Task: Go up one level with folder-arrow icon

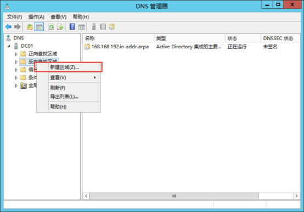Action: pyautogui.click(x=30, y=27)
